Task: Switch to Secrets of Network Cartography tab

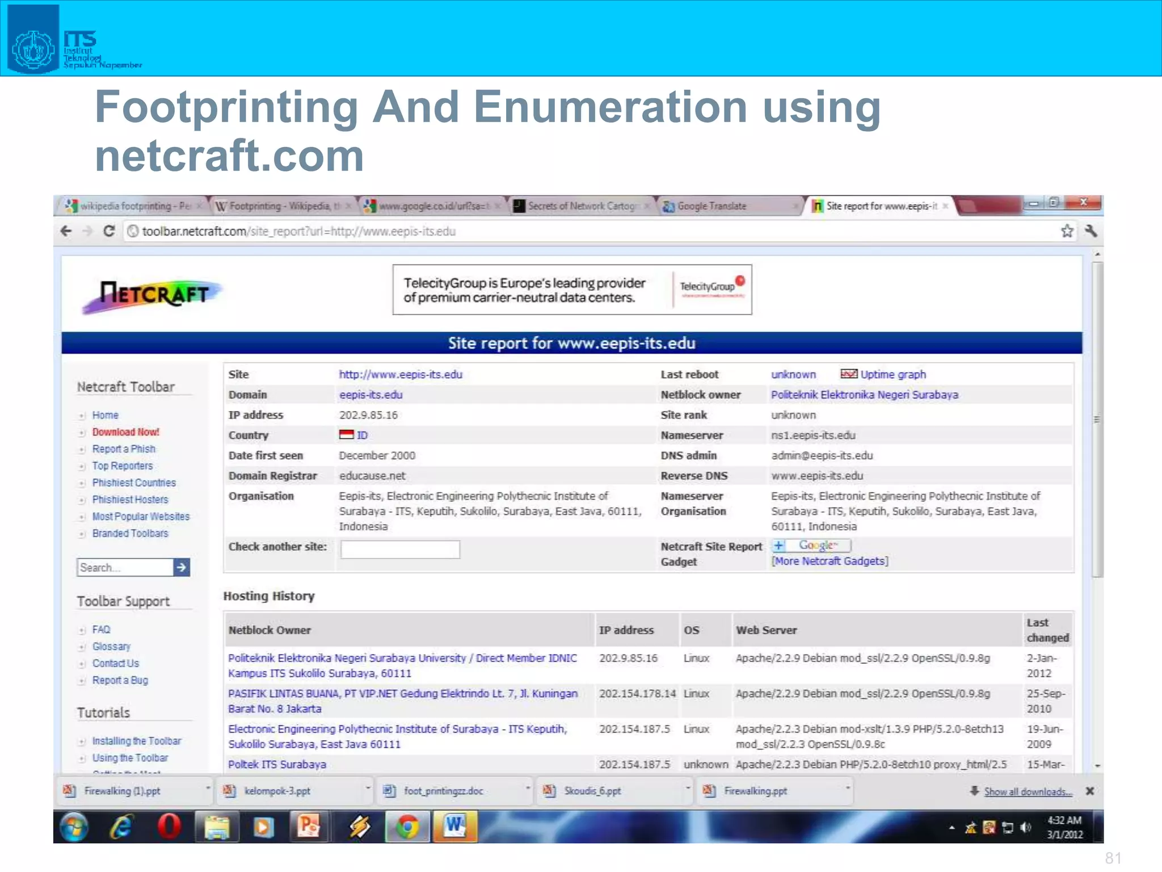Action: click(x=581, y=206)
